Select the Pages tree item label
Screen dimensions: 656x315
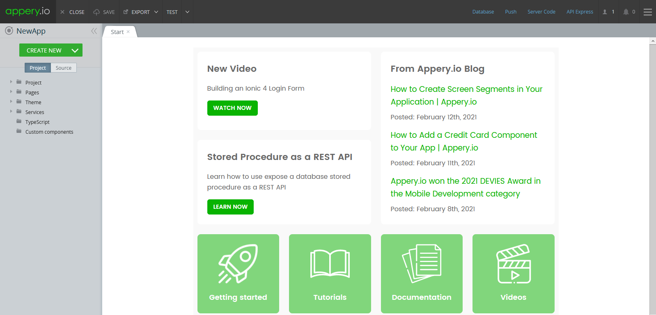tap(32, 92)
